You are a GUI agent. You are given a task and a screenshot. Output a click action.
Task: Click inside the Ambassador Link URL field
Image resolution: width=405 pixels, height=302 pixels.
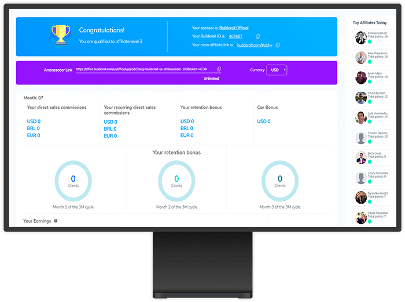click(x=145, y=69)
